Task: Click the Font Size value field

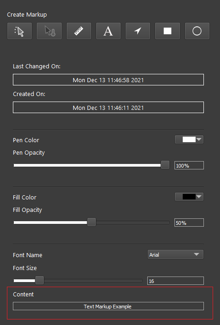Action: pyautogui.click(x=175, y=281)
